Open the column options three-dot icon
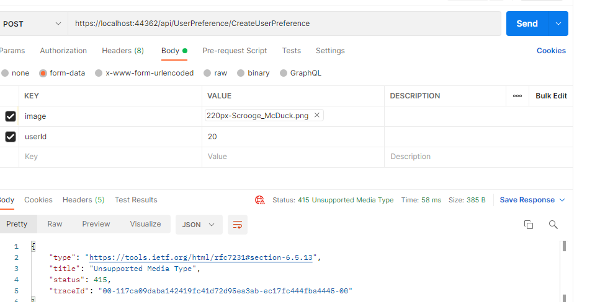 point(517,96)
